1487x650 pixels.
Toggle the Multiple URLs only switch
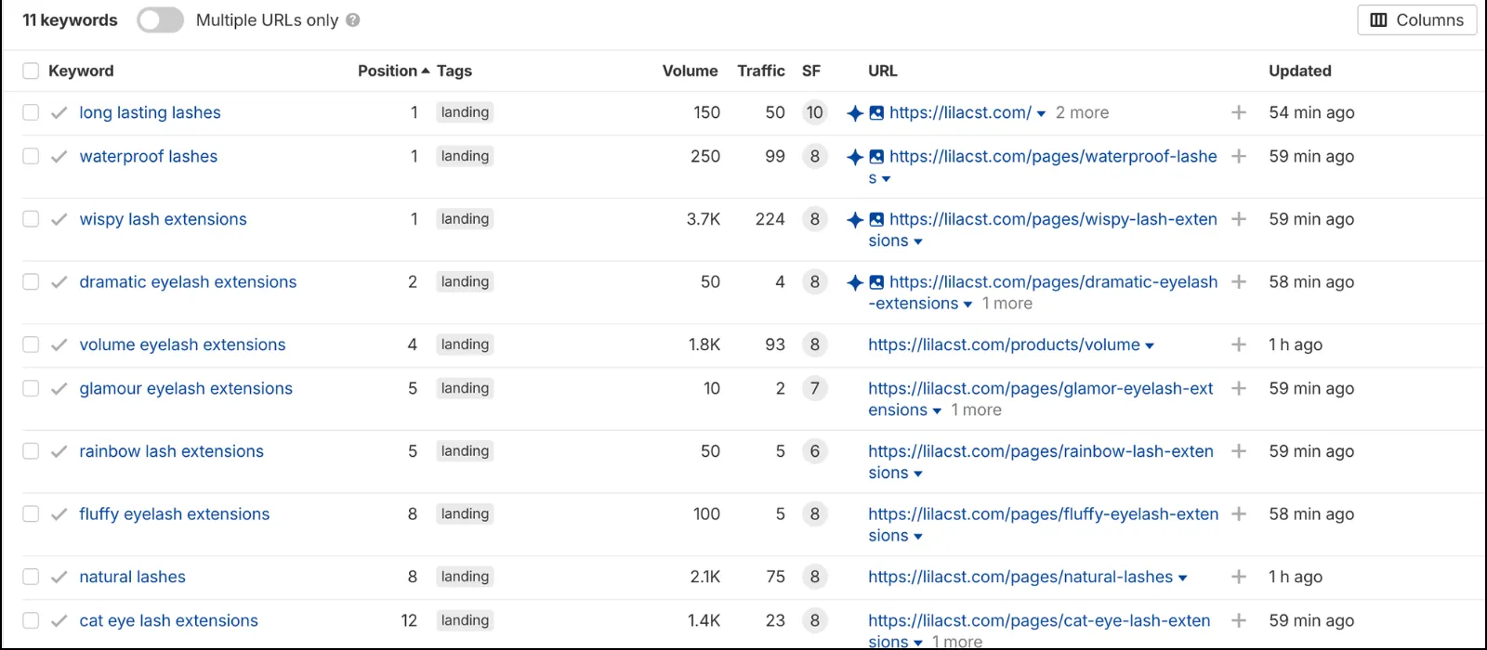click(160, 20)
